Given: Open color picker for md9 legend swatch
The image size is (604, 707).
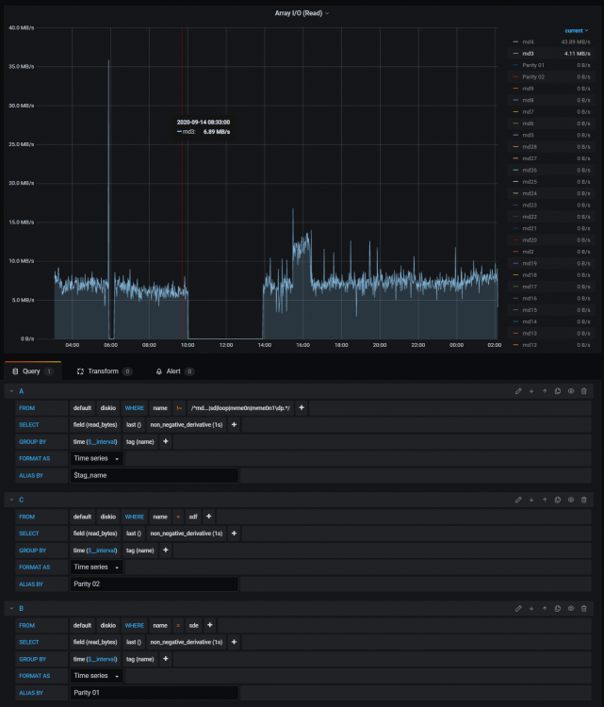Looking at the screenshot, I should pos(515,89).
